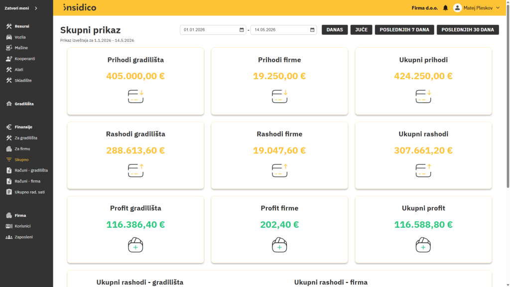
Task: Click the 202,40 € profit value
Action: (x=279, y=225)
